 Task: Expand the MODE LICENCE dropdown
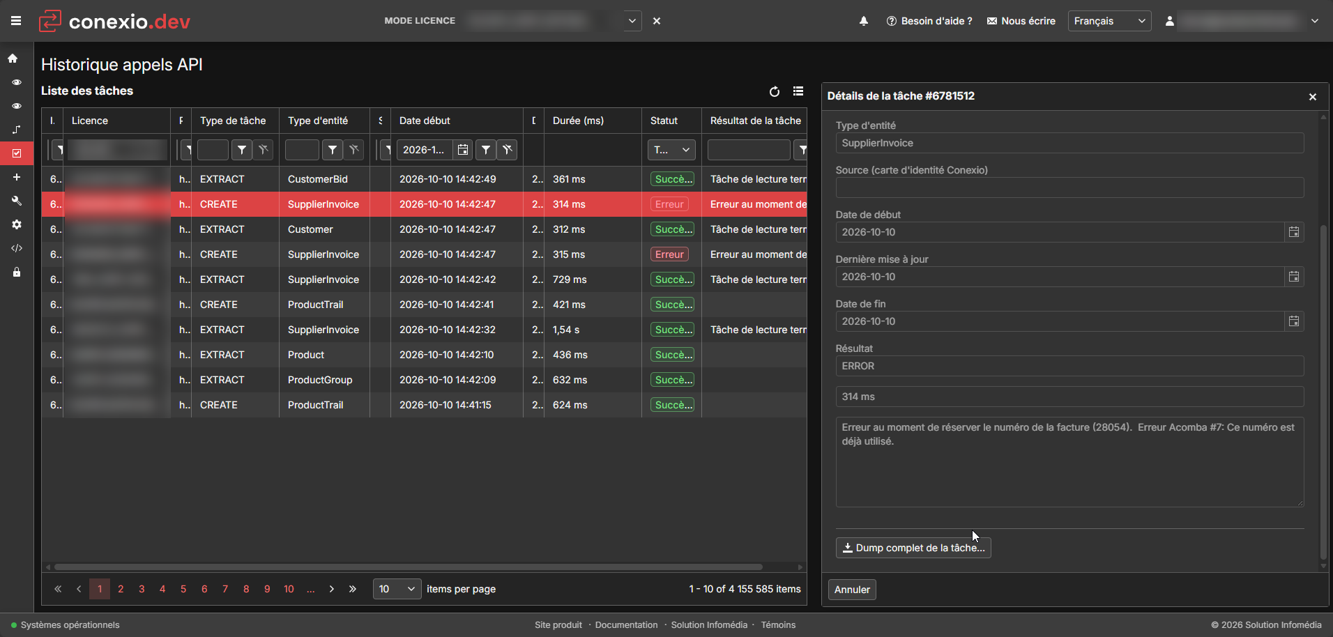632,21
